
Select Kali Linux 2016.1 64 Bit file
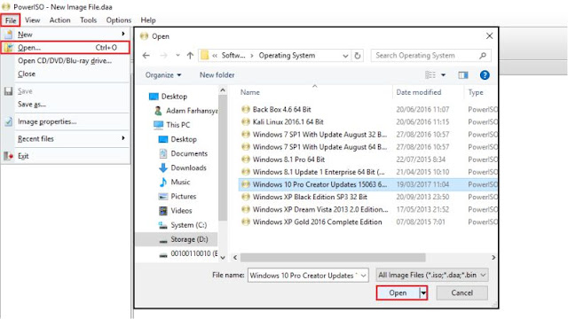pos(288,122)
